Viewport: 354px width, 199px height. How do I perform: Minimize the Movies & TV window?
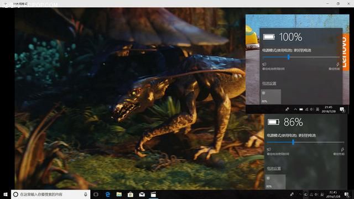[327, 4]
